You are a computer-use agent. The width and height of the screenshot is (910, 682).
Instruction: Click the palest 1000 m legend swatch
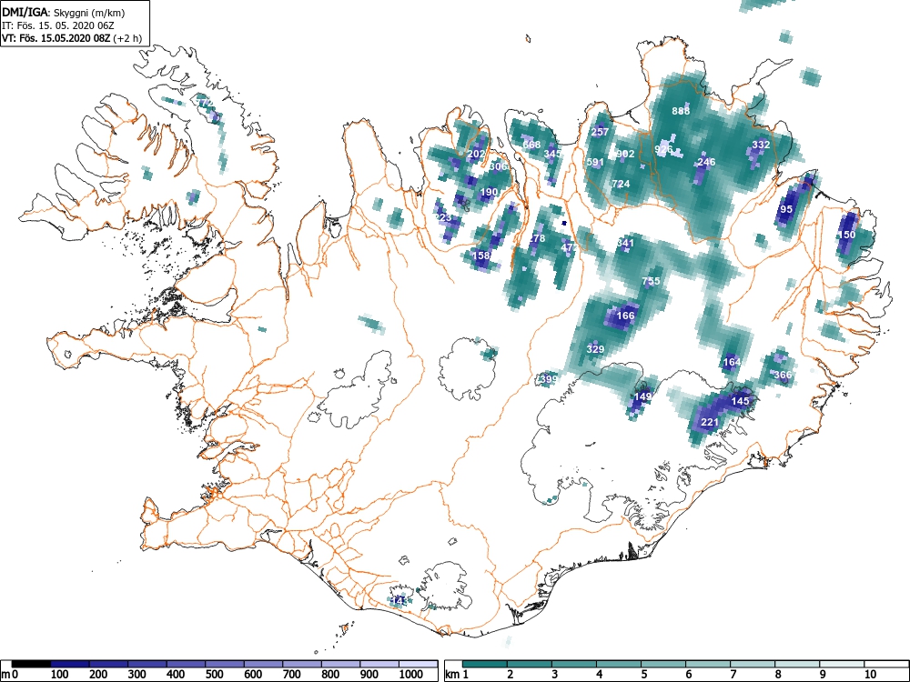(x=418, y=664)
